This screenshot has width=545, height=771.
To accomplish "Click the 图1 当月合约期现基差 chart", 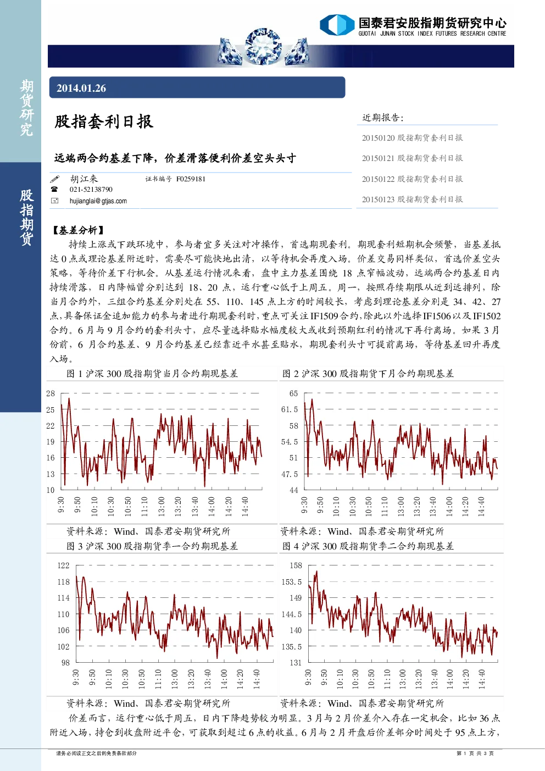I will pos(162,451).
